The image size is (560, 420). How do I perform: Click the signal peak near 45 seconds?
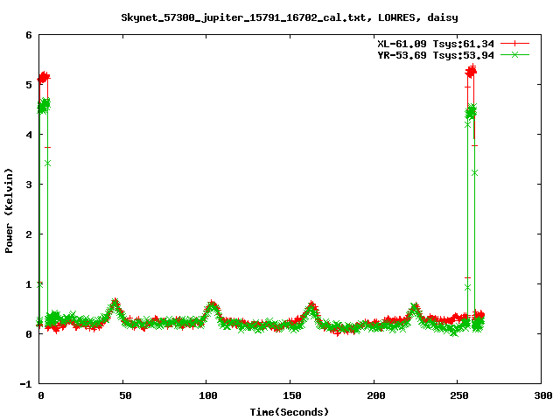coord(115,306)
